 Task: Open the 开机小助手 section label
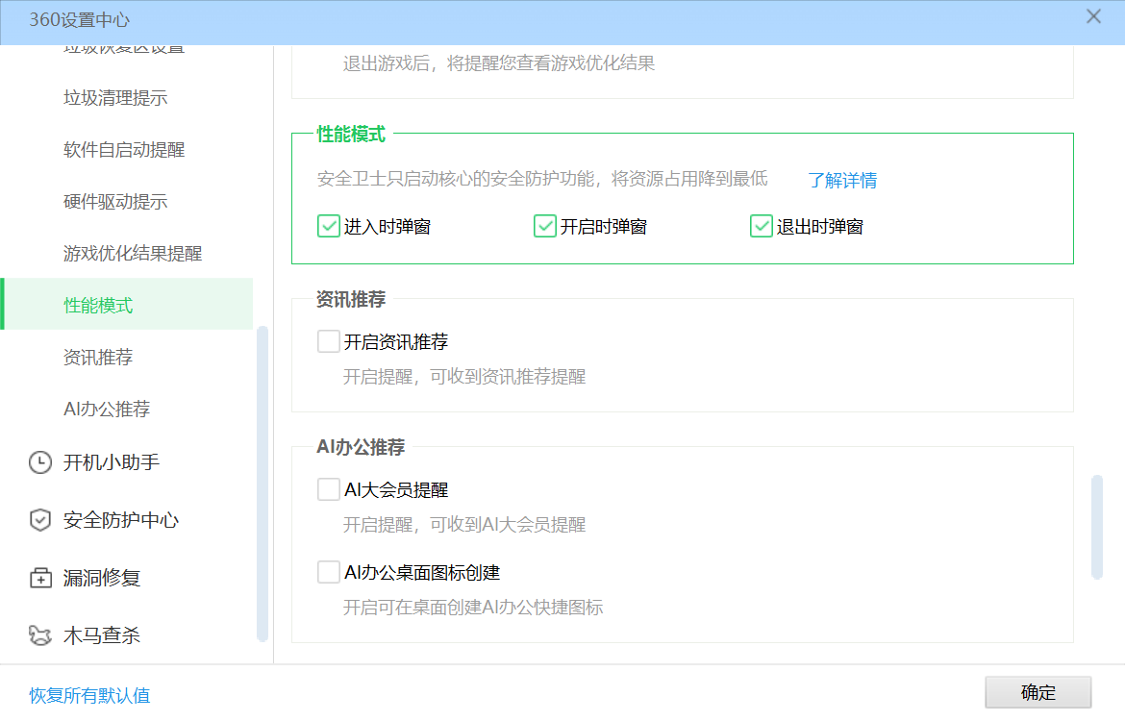click(x=112, y=462)
